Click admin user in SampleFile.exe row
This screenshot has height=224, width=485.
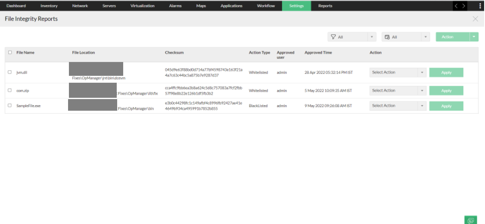coord(282,106)
